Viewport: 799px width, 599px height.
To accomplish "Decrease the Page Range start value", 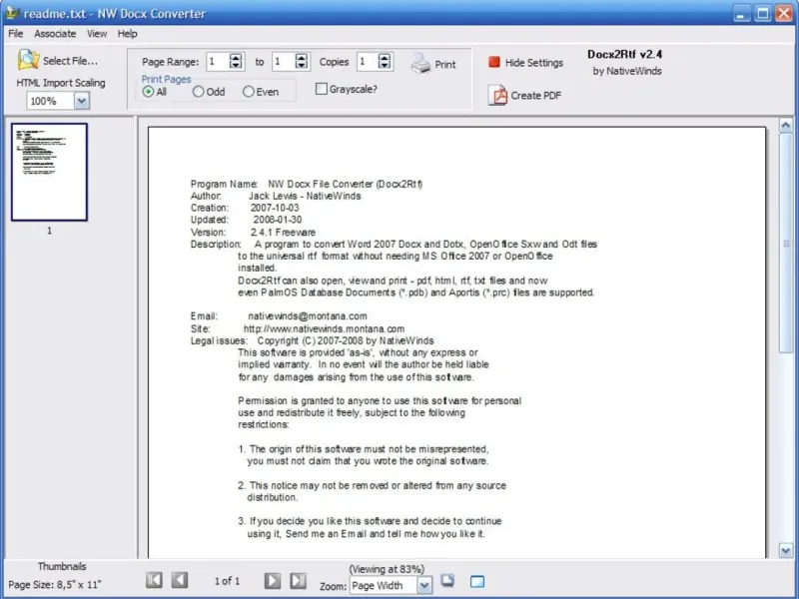I will pyautogui.click(x=236, y=65).
